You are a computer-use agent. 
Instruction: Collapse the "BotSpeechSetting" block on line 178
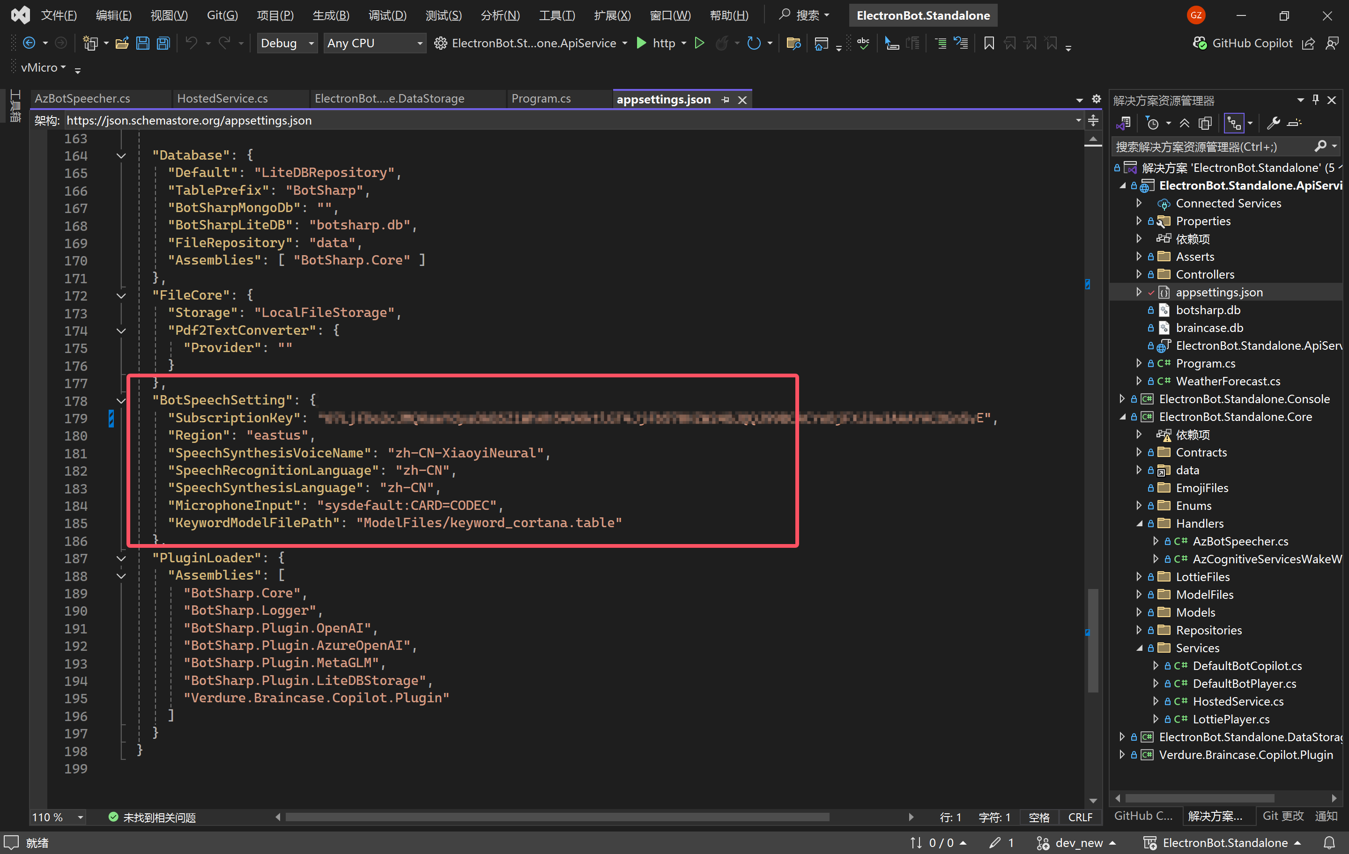tap(120, 400)
